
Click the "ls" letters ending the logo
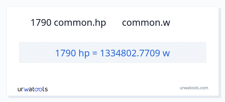(x=45, y=89)
